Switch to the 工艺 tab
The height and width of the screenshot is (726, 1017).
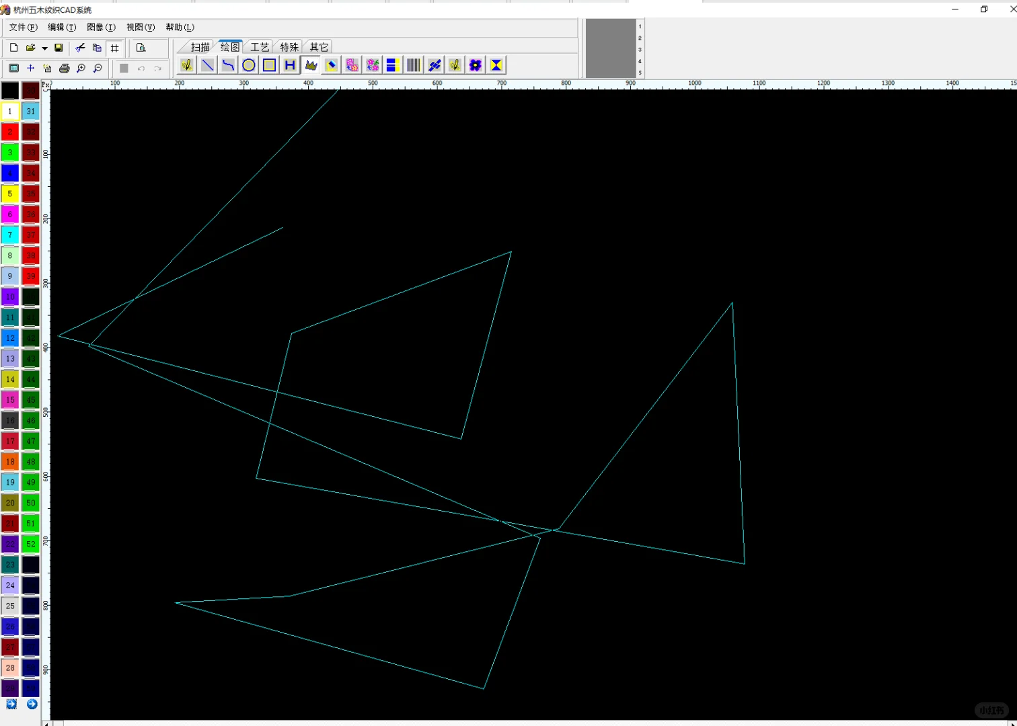click(259, 47)
